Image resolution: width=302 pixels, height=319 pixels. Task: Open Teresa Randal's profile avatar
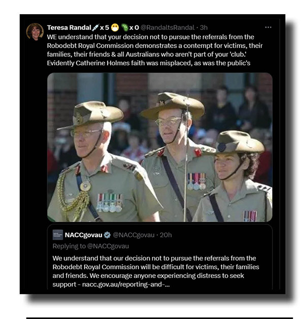pyautogui.click(x=35, y=31)
